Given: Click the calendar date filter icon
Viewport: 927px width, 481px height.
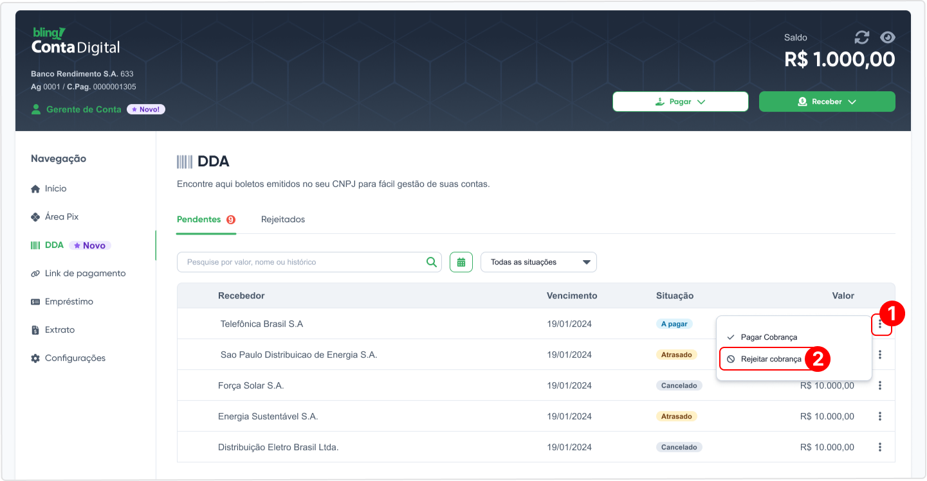Looking at the screenshot, I should pos(461,262).
